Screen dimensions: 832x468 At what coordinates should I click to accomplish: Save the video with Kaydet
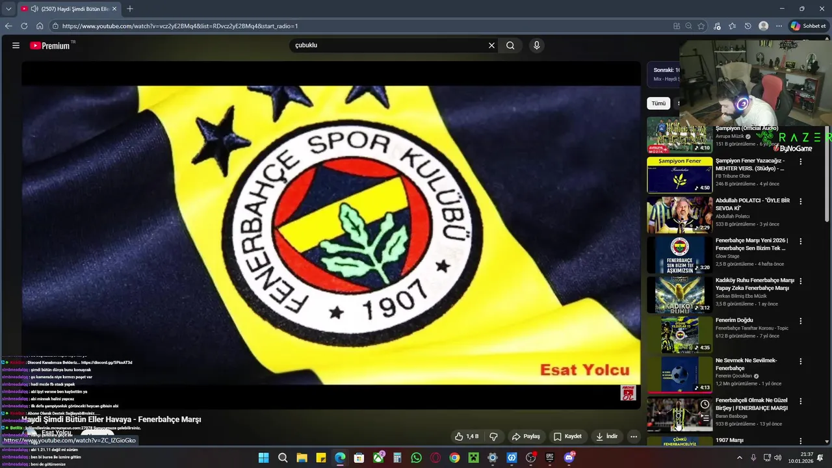coord(567,436)
